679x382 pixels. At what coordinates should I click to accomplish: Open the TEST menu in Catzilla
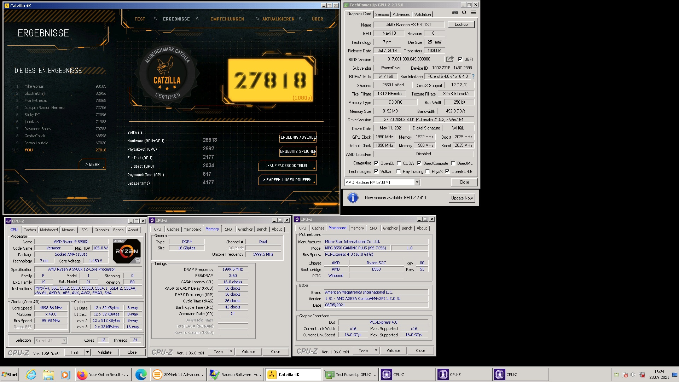pyautogui.click(x=140, y=19)
